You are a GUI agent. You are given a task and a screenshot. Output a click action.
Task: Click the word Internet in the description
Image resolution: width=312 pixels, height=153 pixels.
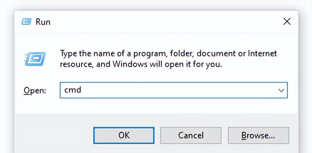point(262,53)
